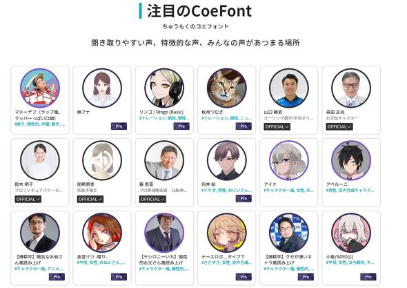This screenshot has height=288, width=407.
Task: Click the OFFICIAL badge under 鈴木 明子
Action: 28,199
